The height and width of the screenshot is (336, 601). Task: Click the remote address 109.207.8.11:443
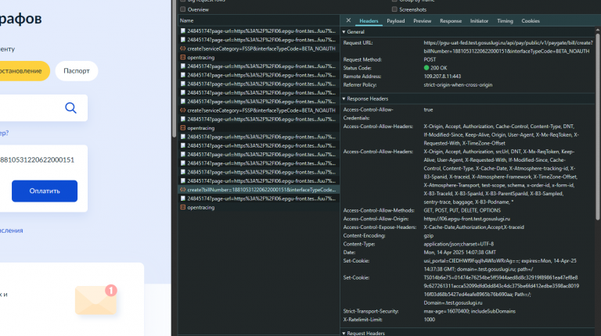(442, 77)
